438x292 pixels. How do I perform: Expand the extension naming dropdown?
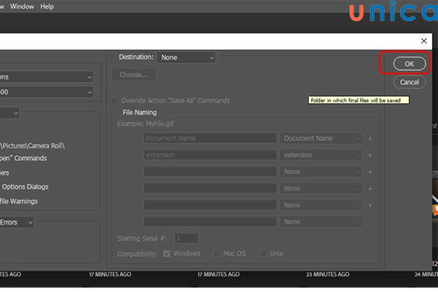[x=321, y=155]
